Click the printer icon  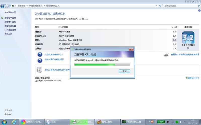click(166, 54)
